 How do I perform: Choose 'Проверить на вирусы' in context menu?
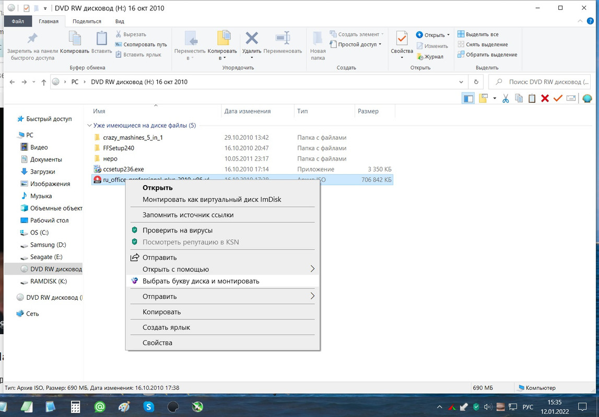coord(222,230)
